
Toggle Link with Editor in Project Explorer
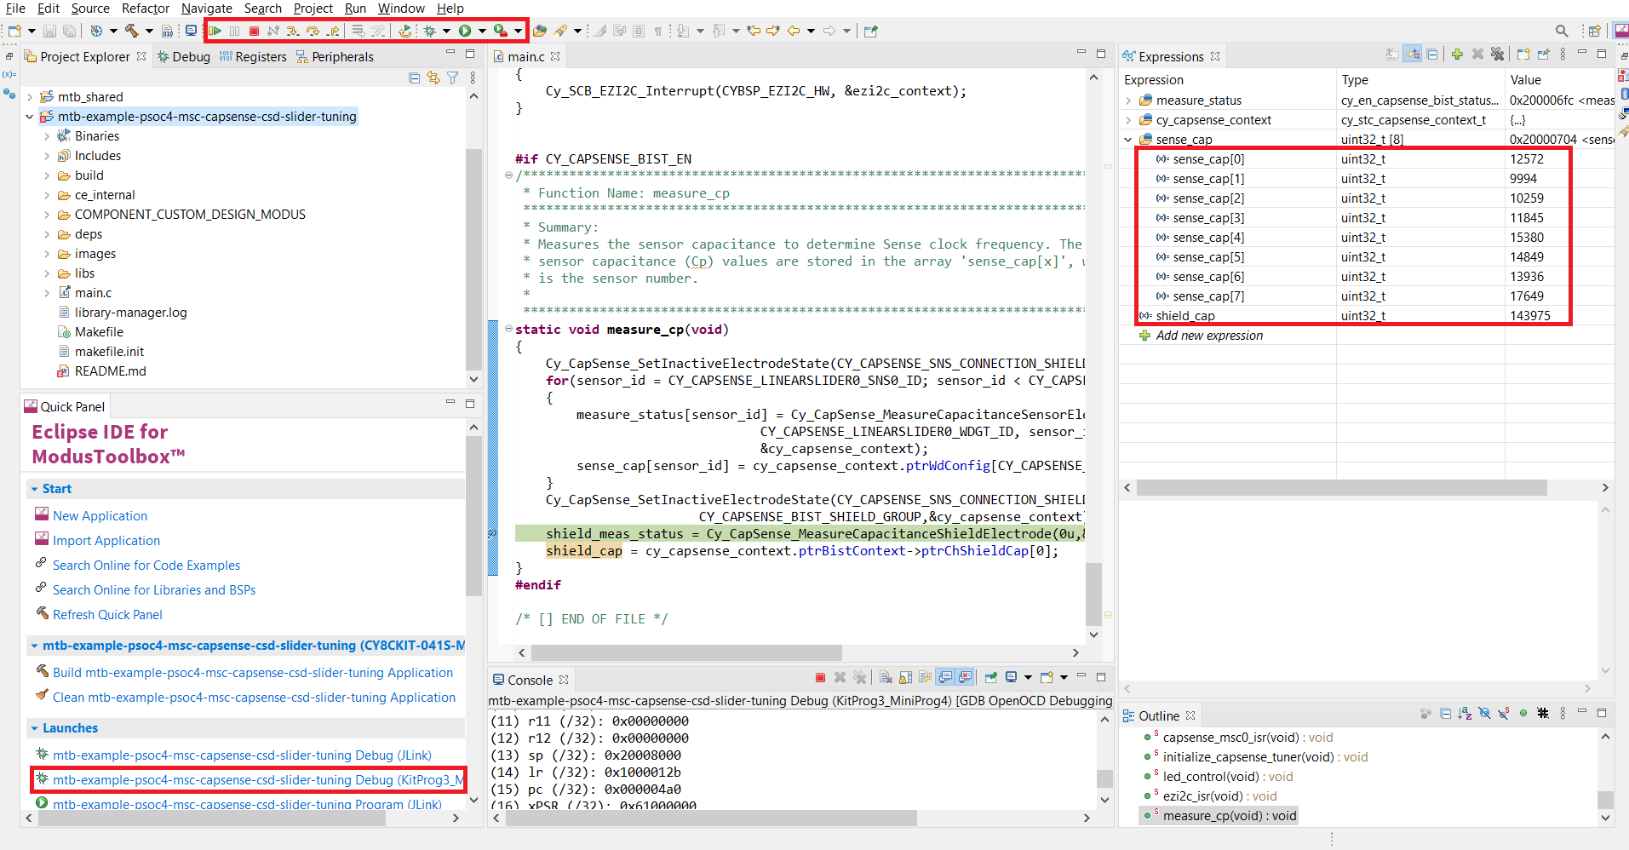point(433,78)
